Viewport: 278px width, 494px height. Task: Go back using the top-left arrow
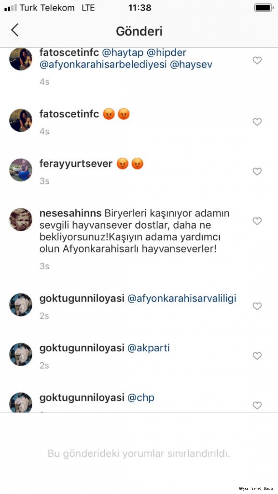click(x=15, y=31)
